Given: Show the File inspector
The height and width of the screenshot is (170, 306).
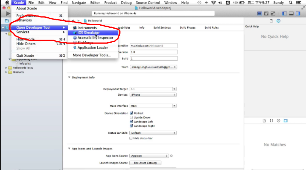Looking at the screenshot, I should (271, 21).
